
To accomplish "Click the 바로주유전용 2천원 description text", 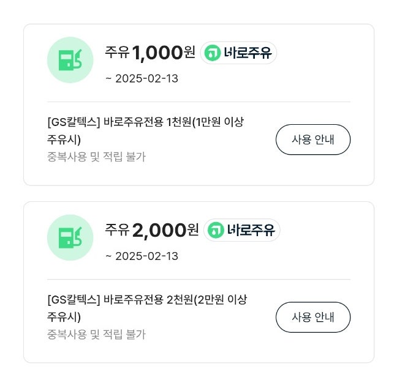I will pyautogui.click(x=147, y=299).
